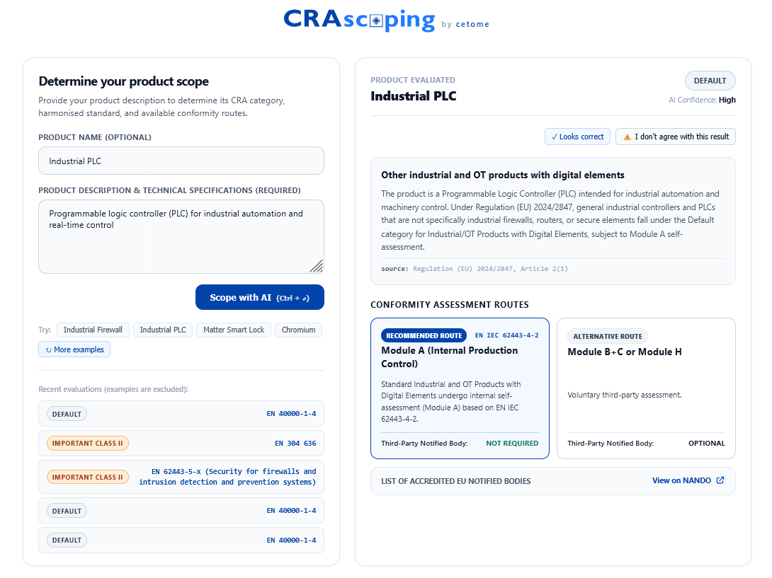Click the DEFAULT category badge of the result

coord(710,81)
